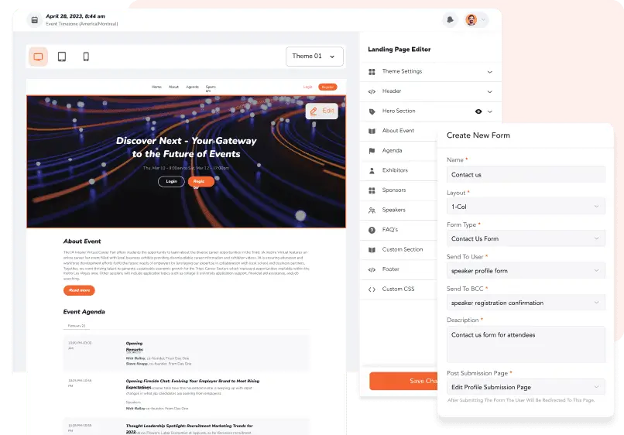
Task: Click the Name field containing Contact us
Action: click(x=526, y=174)
